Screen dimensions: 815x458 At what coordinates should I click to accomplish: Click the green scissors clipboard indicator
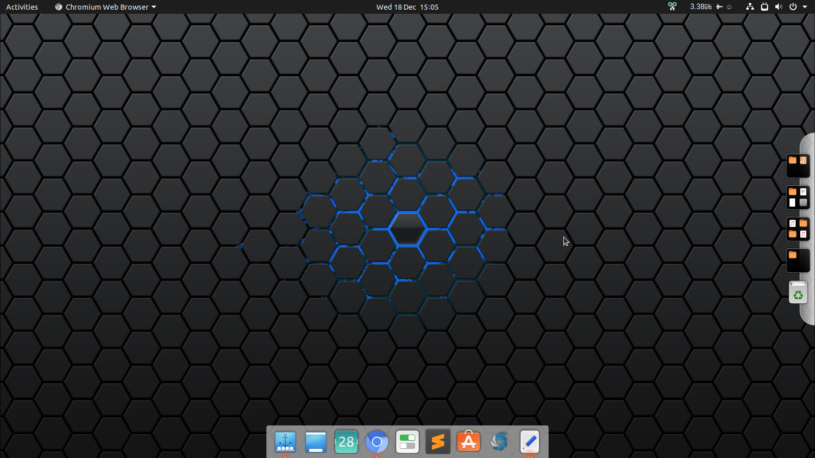tap(672, 7)
